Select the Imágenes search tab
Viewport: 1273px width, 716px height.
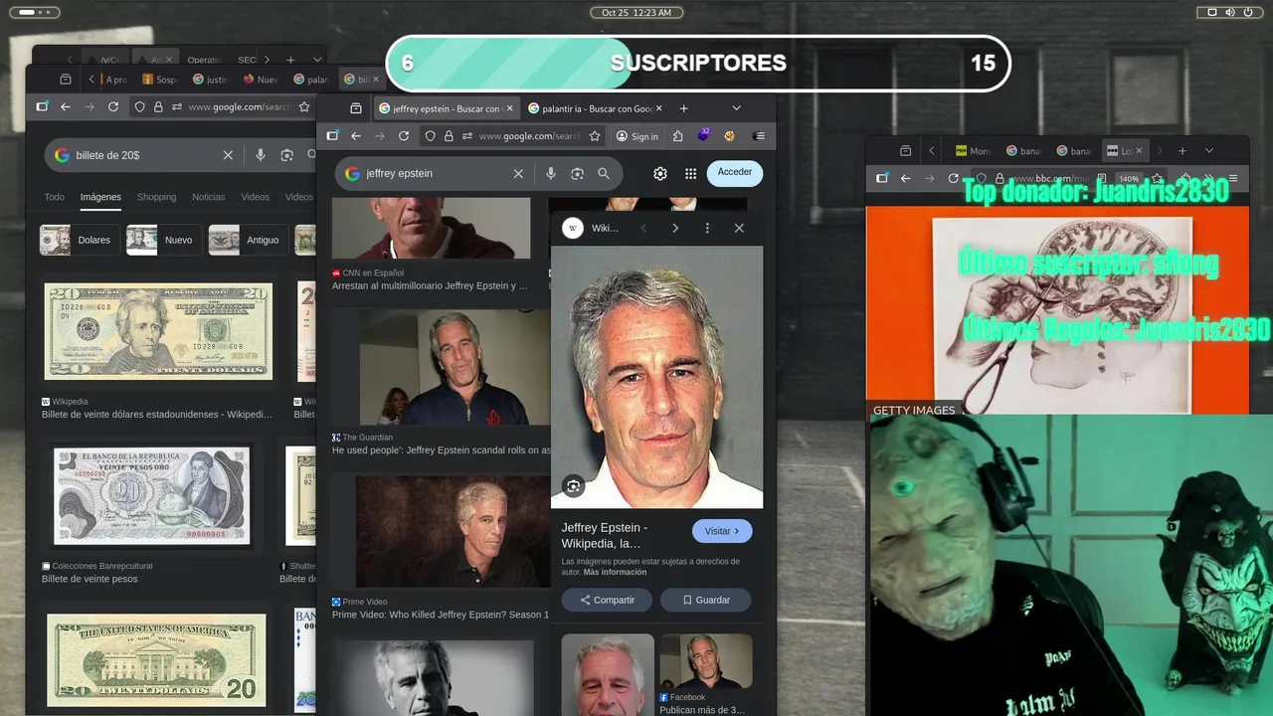100,197
